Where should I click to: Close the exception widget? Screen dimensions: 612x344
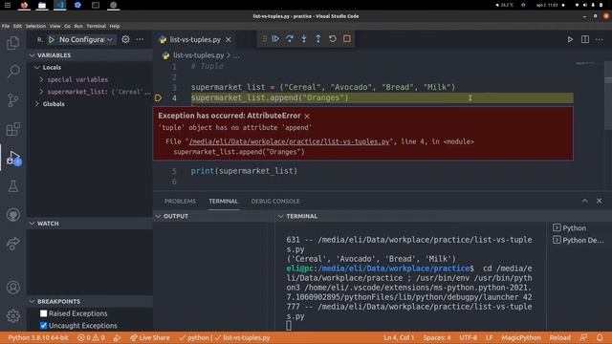(x=307, y=117)
